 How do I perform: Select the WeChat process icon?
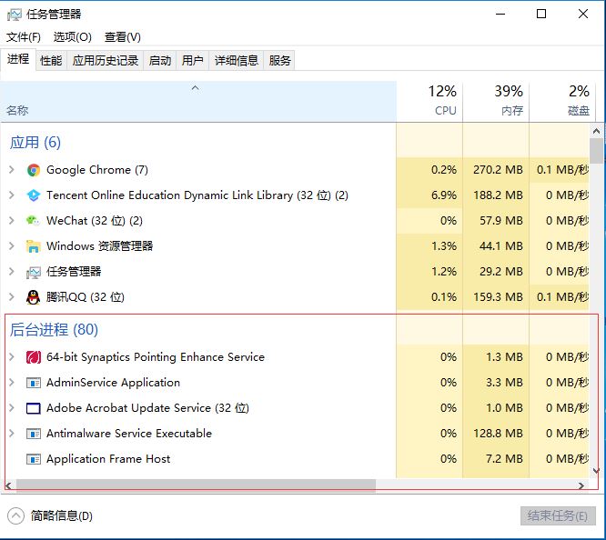tap(33, 221)
